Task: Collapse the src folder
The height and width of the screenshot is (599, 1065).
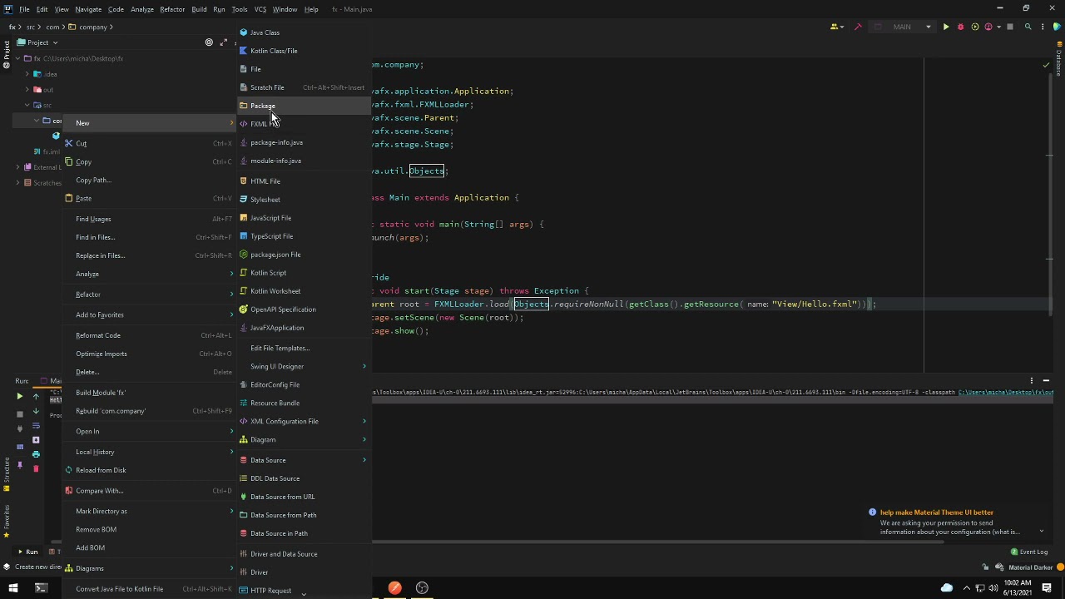Action: [27, 105]
